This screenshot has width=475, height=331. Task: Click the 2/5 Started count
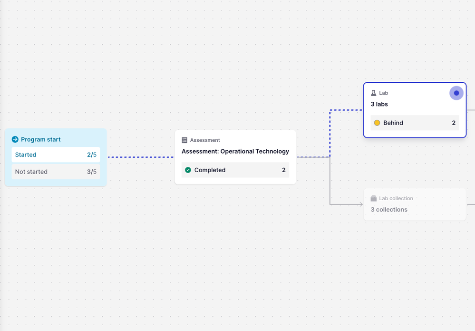(x=91, y=155)
